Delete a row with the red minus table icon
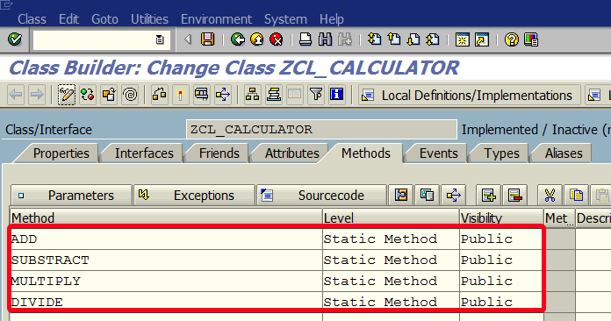 [x=515, y=195]
